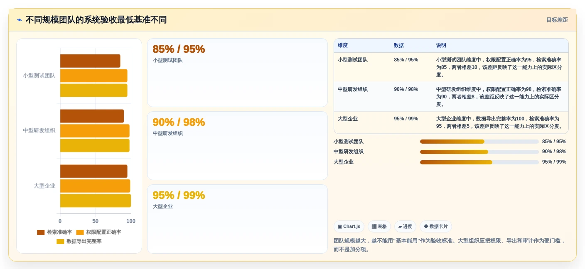This screenshot has height=269, width=585.
Task: Click the 大型企业 progress bar
Action: tap(479, 162)
